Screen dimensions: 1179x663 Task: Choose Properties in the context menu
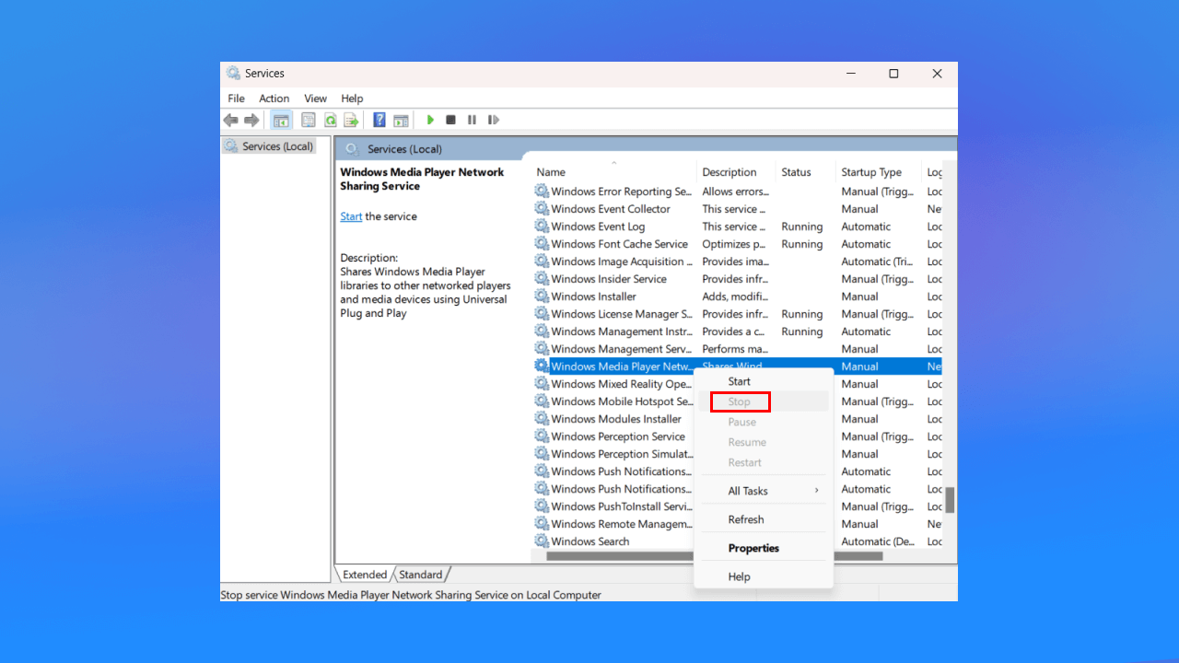pyautogui.click(x=764, y=548)
